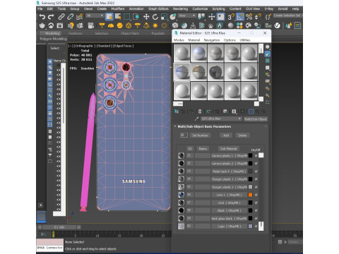Activate the Select Object tool

click(x=109, y=17)
